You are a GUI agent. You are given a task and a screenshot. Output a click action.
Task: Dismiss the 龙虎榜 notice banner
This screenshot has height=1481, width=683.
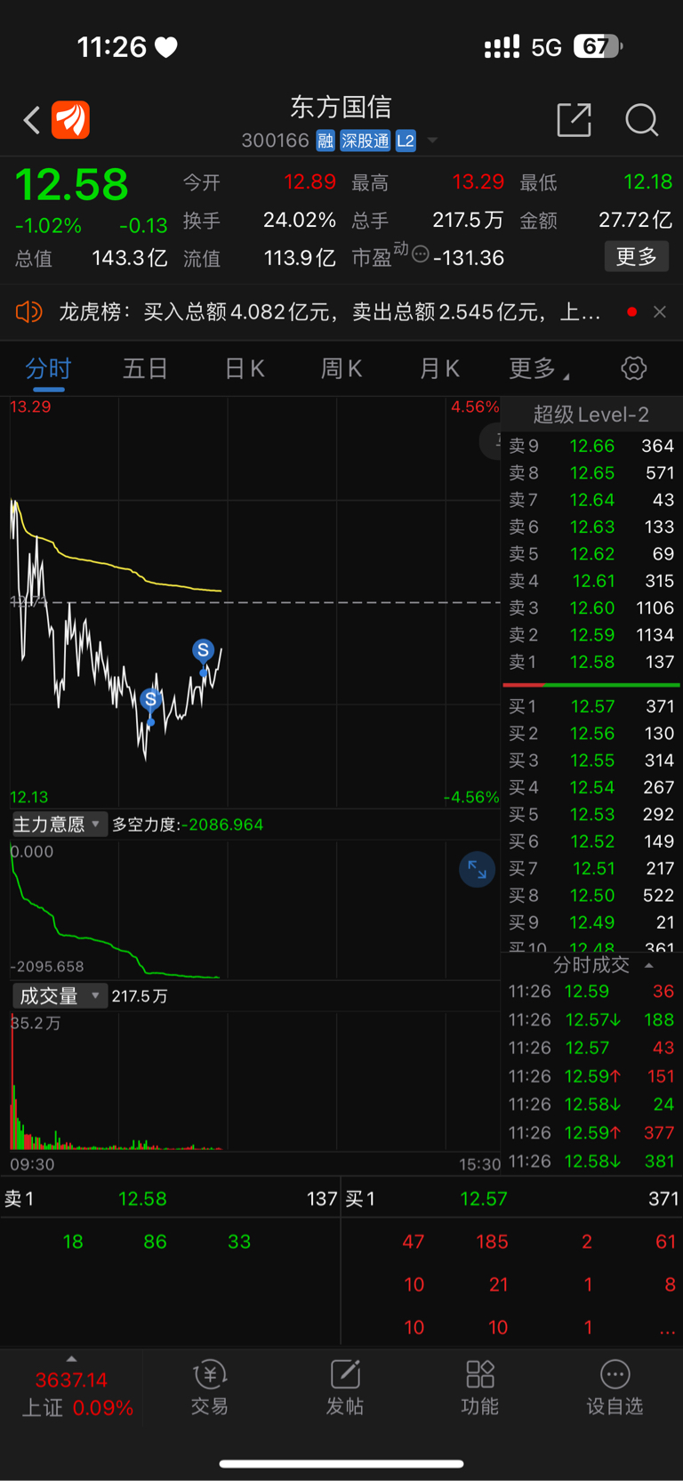pos(660,311)
